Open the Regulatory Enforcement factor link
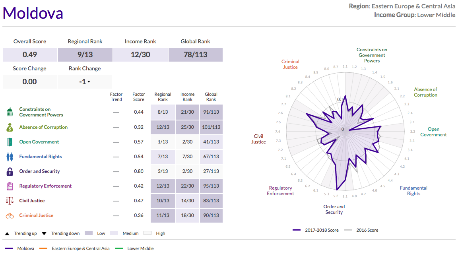 pyautogui.click(x=45, y=186)
